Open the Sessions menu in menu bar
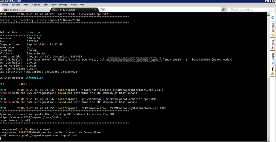The image size is (276, 142). (x=16, y=5)
